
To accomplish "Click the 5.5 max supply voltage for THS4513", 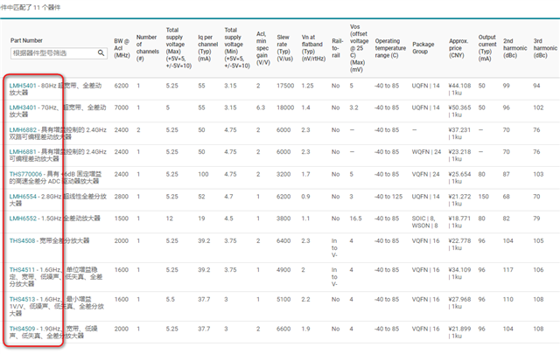I will click(171, 300).
